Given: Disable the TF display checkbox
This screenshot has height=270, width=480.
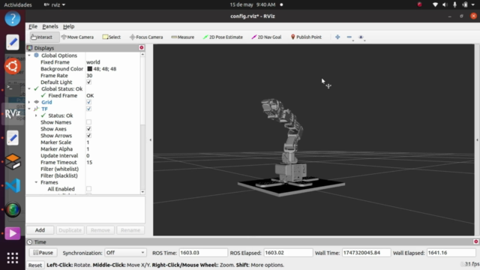Looking at the screenshot, I should (88, 109).
